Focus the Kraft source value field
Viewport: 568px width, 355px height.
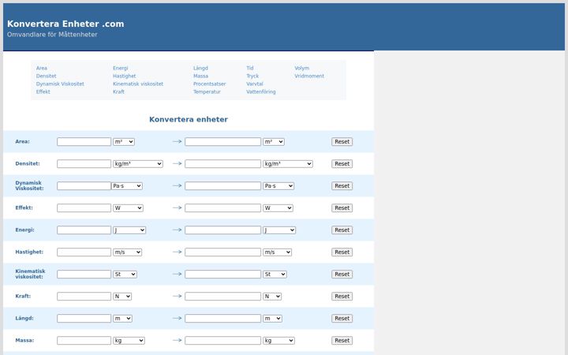(84, 297)
